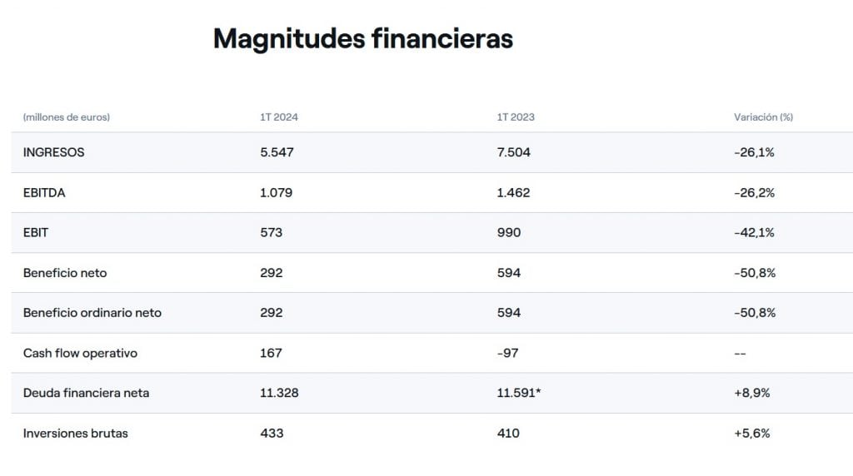Select the 11.591* debt figure

click(x=519, y=393)
